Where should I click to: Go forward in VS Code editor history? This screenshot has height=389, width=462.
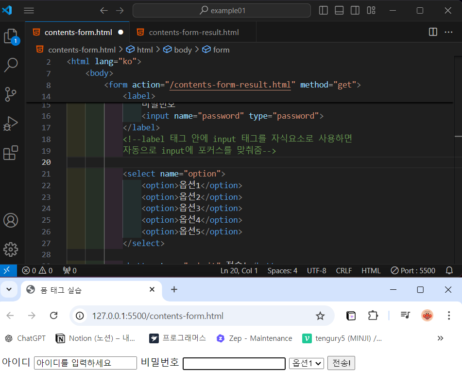[120, 11]
